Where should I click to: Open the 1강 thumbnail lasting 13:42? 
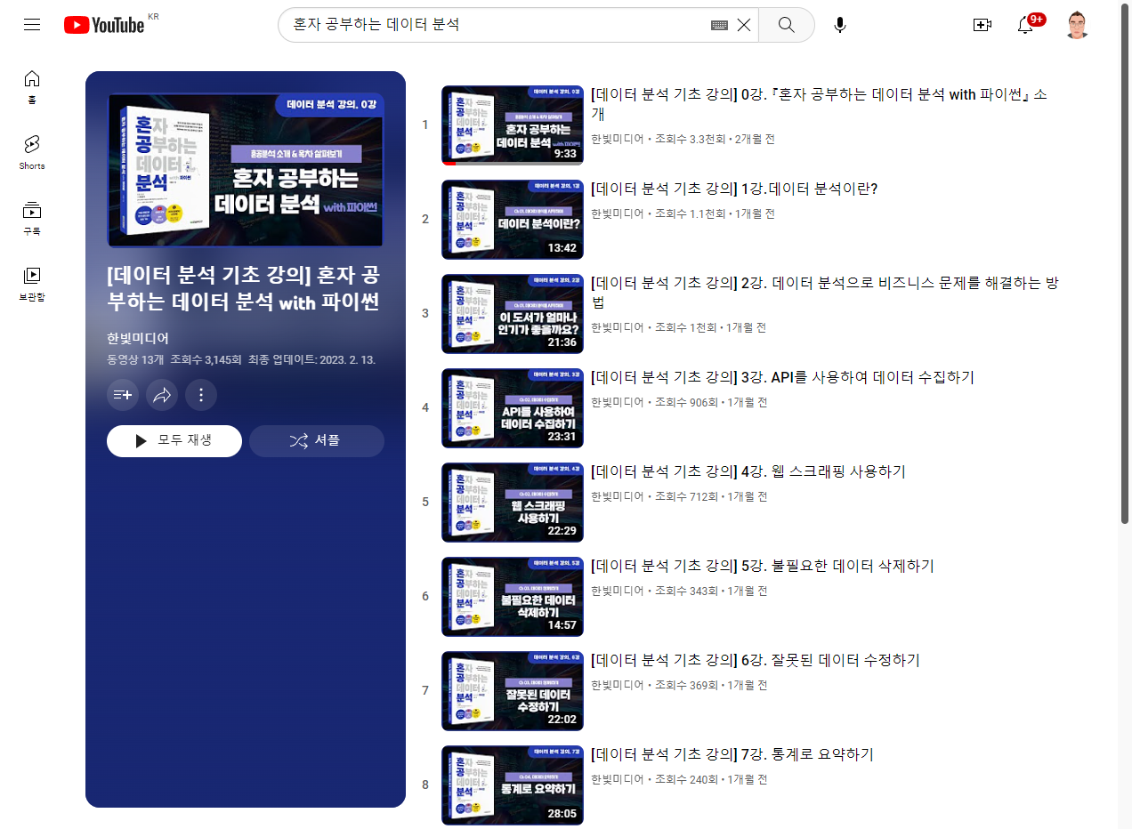(x=513, y=220)
